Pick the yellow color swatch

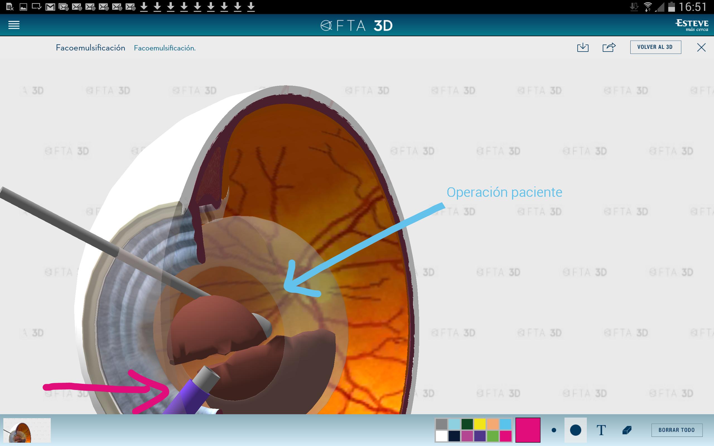(480, 424)
